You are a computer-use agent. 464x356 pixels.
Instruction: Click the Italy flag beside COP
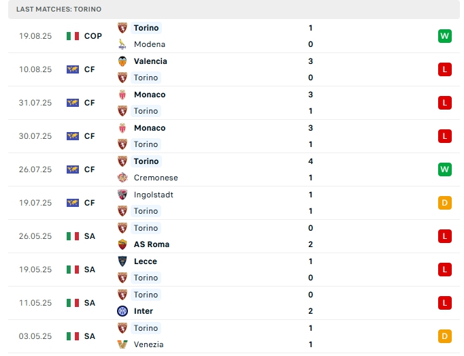point(73,36)
